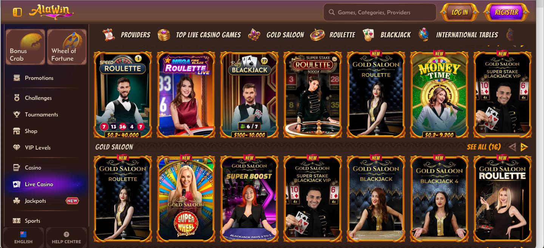Open the Money Time game thumbnail

tap(439, 95)
